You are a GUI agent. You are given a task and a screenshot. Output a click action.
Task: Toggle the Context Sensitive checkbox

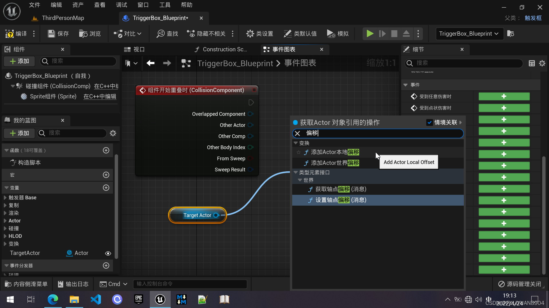coord(429,123)
